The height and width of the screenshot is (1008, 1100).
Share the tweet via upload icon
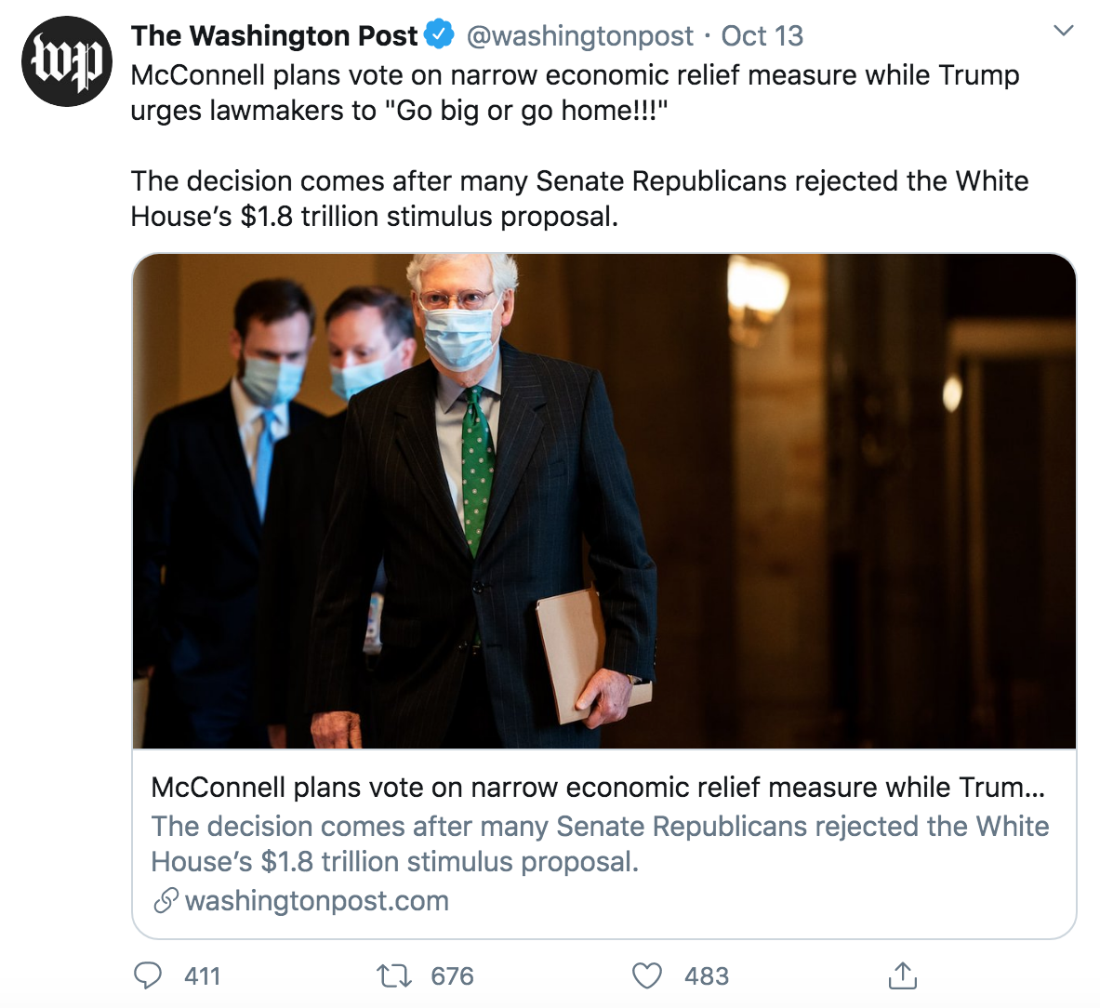pyautogui.click(x=902, y=975)
